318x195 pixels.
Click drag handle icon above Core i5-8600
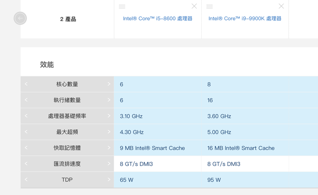coord(122,7)
